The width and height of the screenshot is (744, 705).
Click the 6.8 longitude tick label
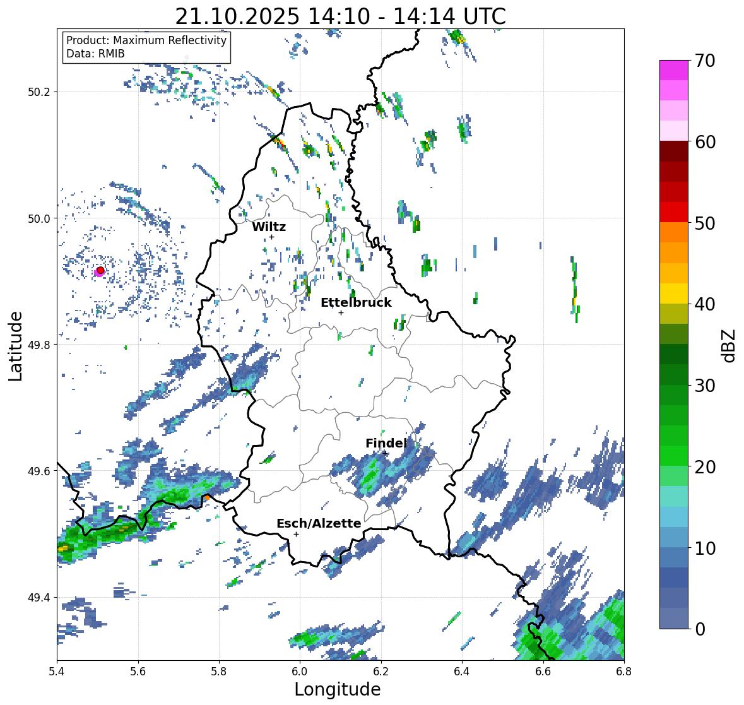click(624, 672)
